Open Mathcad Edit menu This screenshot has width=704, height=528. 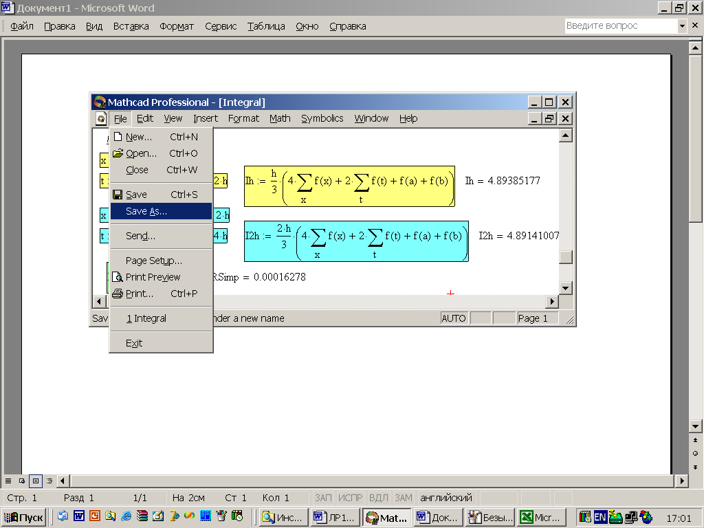(x=144, y=118)
